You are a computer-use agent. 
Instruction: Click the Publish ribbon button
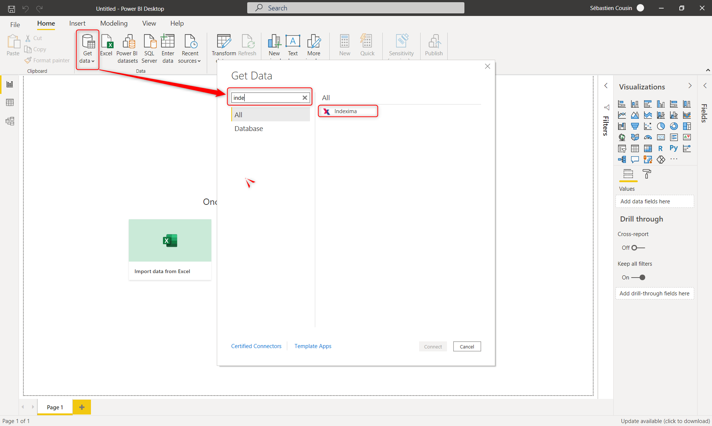(434, 46)
